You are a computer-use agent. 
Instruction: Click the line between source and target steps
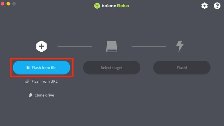point(75,46)
